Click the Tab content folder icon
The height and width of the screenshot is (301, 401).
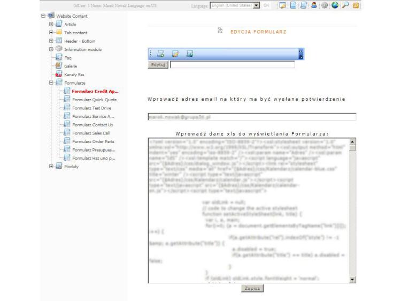(x=59, y=32)
